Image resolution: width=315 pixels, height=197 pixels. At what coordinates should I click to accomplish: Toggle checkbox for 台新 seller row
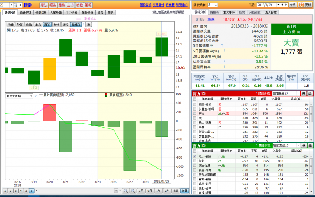tap(195, 161)
